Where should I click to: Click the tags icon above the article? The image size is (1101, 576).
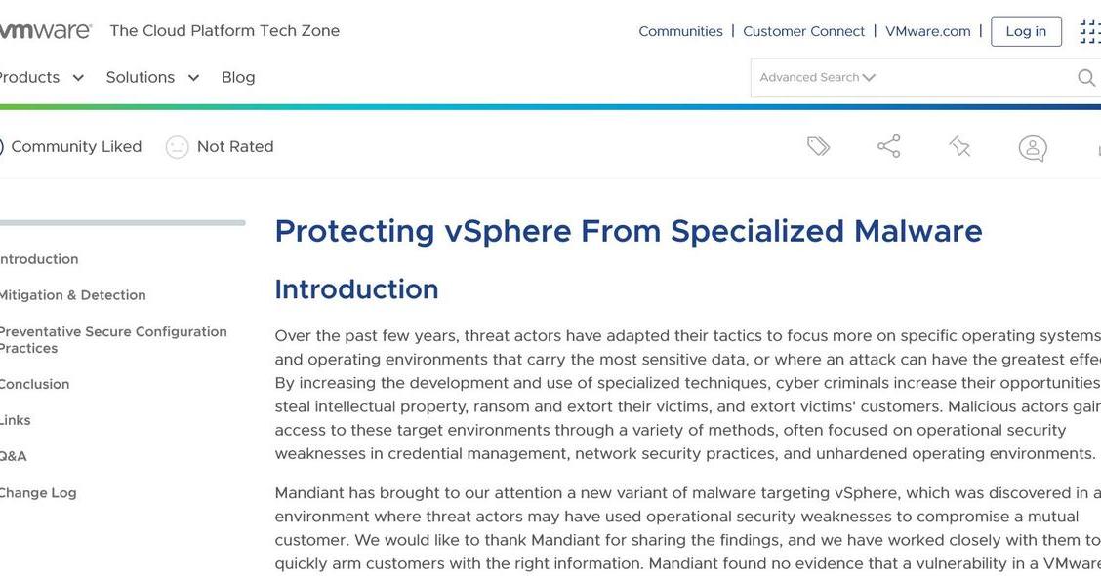point(818,146)
